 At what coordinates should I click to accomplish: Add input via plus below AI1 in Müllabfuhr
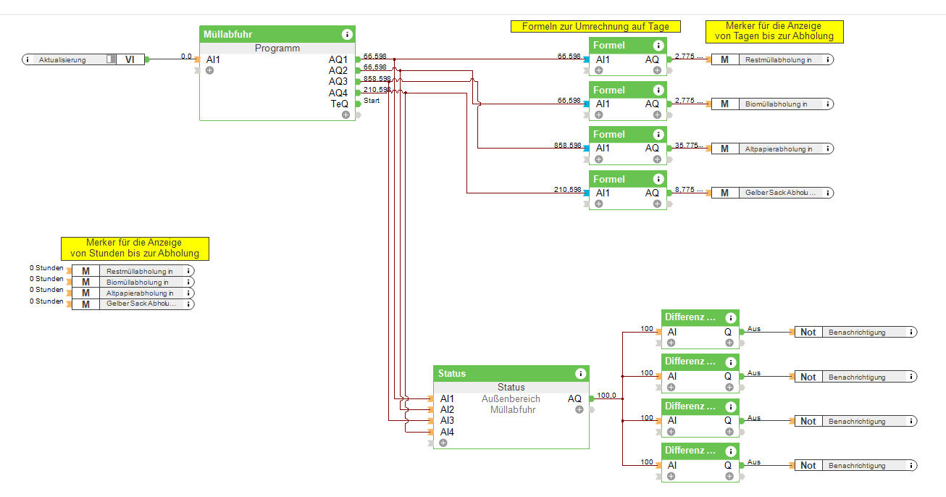(x=210, y=70)
